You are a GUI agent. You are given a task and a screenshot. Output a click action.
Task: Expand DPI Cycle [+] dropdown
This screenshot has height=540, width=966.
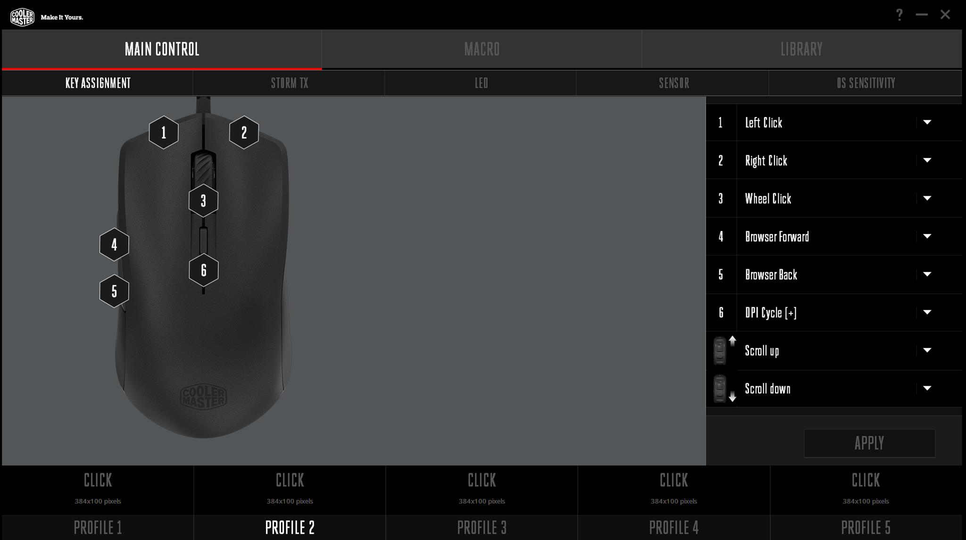coord(926,312)
